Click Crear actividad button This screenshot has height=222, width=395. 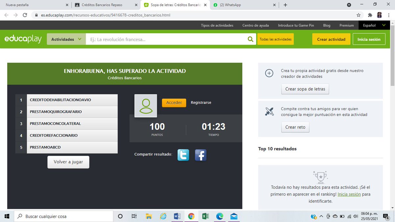pos(331,39)
